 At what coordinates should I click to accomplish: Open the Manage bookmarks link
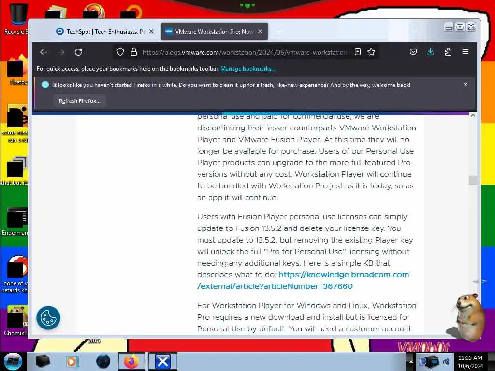(x=248, y=69)
